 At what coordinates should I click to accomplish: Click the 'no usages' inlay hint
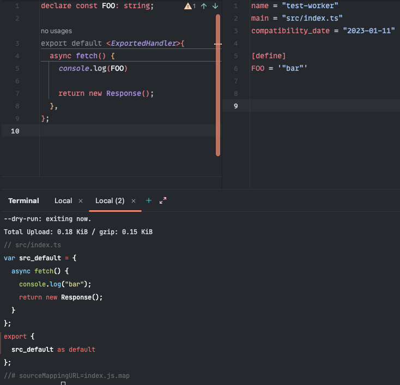[56, 31]
